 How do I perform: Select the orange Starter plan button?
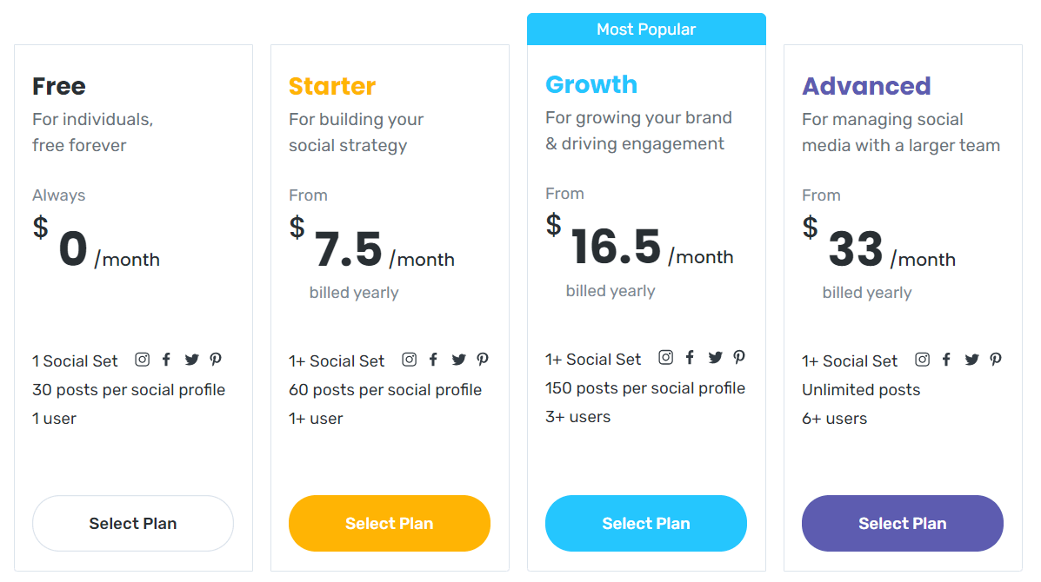pyautogui.click(x=390, y=523)
